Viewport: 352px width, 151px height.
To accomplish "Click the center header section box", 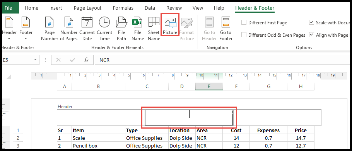I will pyautogui.click(x=189, y=117).
